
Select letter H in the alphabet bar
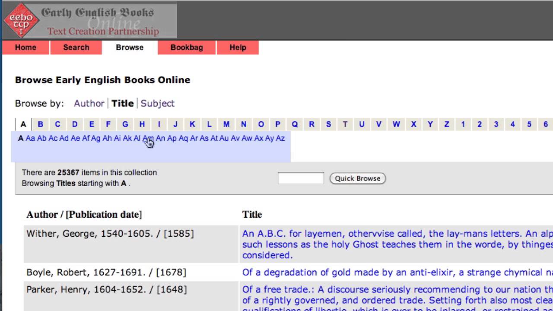(142, 124)
